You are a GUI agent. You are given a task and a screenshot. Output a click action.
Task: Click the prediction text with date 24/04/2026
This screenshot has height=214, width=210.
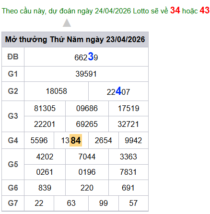click(x=105, y=11)
